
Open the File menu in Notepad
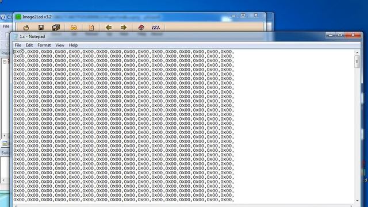[18, 45]
